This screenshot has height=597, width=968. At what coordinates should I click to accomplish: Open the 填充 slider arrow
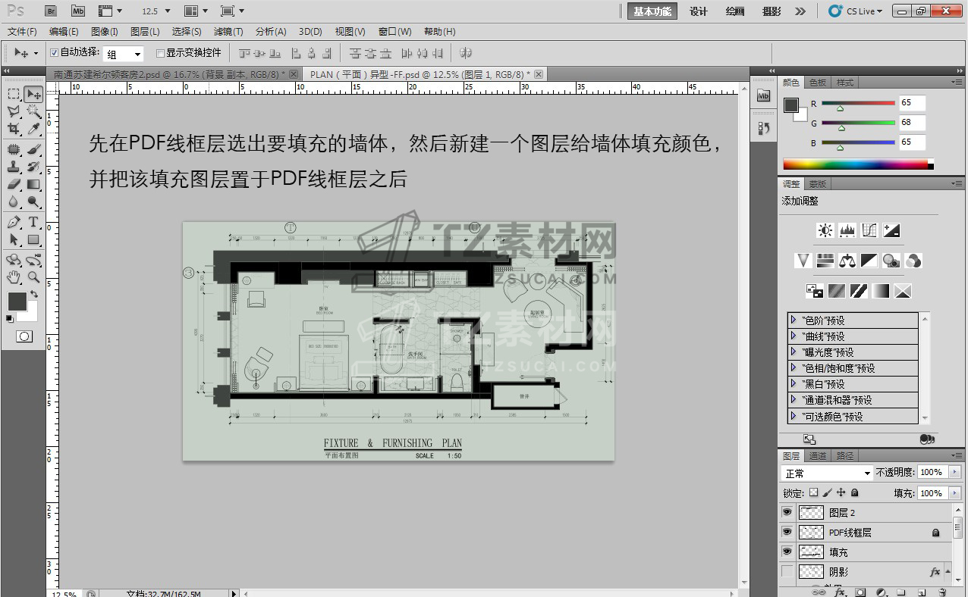point(954,492)
